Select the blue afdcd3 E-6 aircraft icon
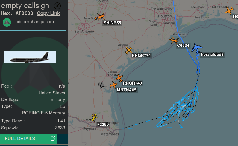 pos(197,48)
